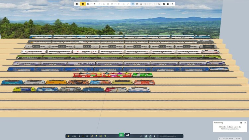
Task: Select the green VR locomotive
Action: tap(142, 75)
